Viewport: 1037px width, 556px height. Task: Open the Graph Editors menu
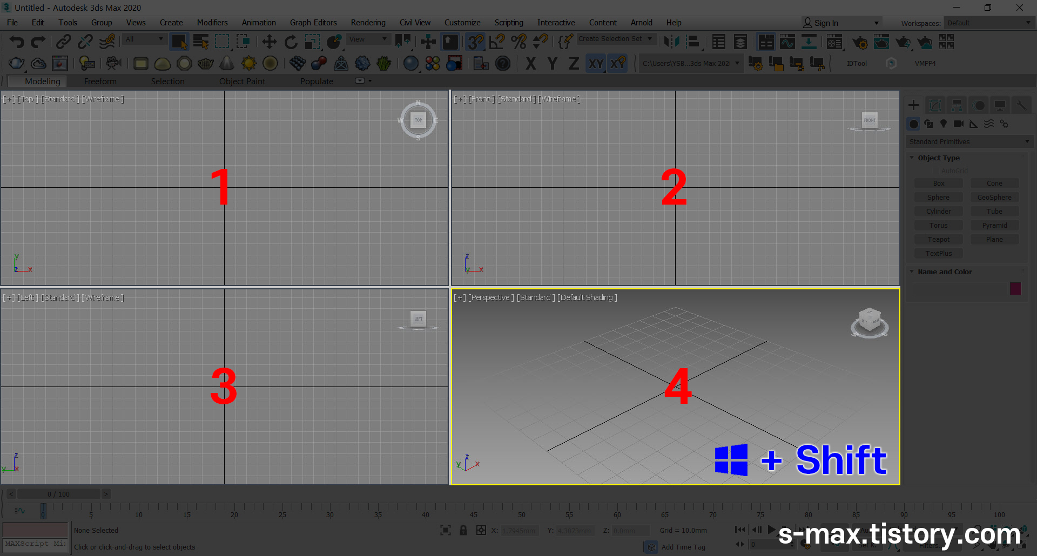tap(313, 23)
